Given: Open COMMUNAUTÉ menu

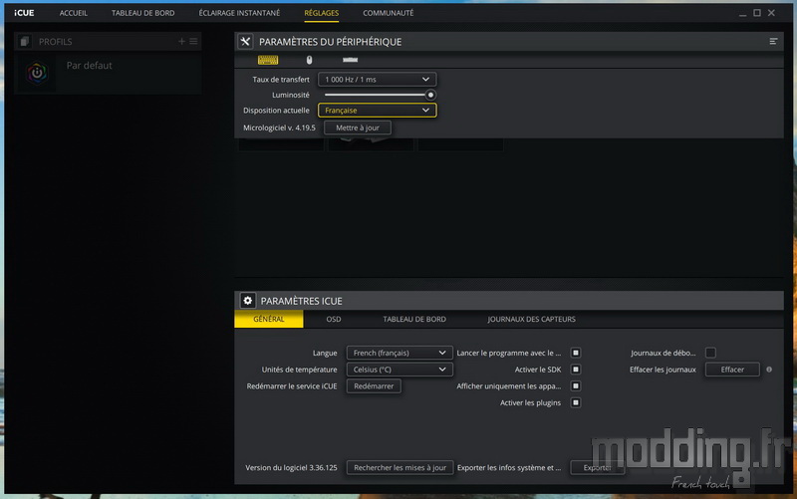Looking at the screenshot, I should point(389,13).
